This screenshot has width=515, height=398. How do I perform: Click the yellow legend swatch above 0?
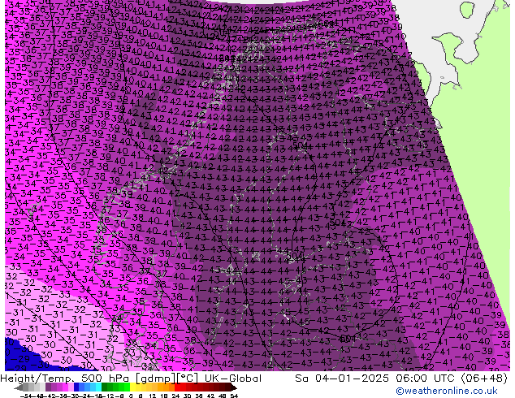pyautogui.click(x=132, y=387)
